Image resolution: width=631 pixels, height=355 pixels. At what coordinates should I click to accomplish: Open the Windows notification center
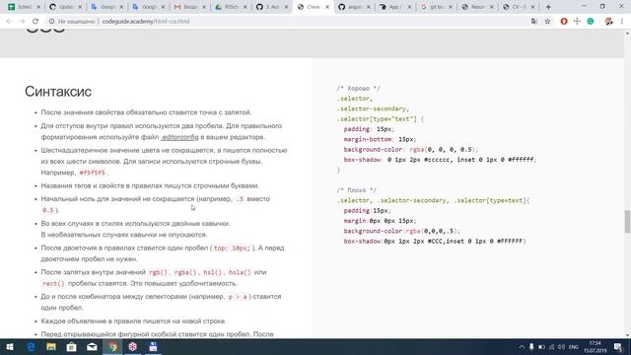[x=618, y=347]
